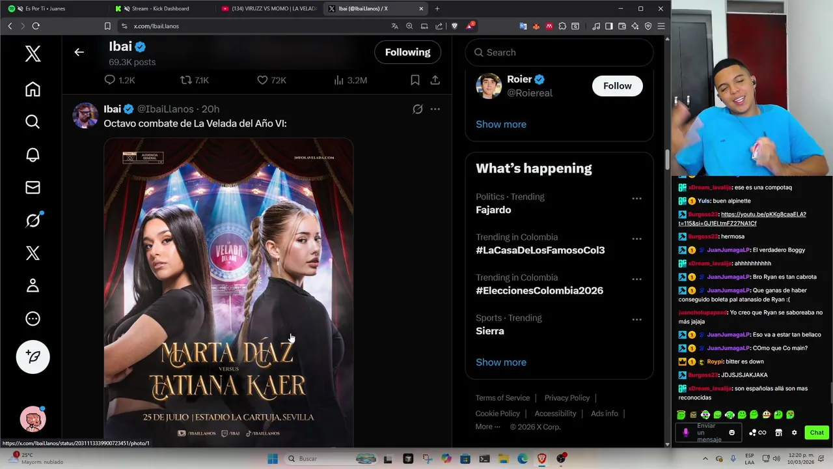The image size is (833, 469).
Task: Click the Brave Shields lion icon
Action: coord(454,26)
